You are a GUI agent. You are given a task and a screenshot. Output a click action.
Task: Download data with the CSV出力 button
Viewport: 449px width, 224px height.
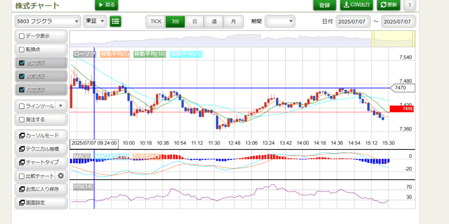tap(356, 5)
